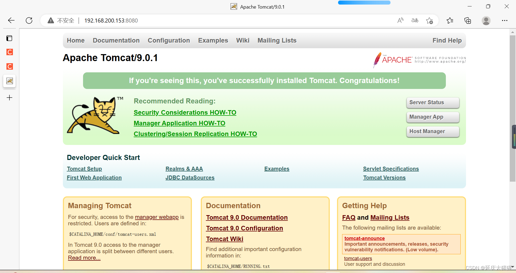Click the Tomcat cat mascot image

point(95,115)
